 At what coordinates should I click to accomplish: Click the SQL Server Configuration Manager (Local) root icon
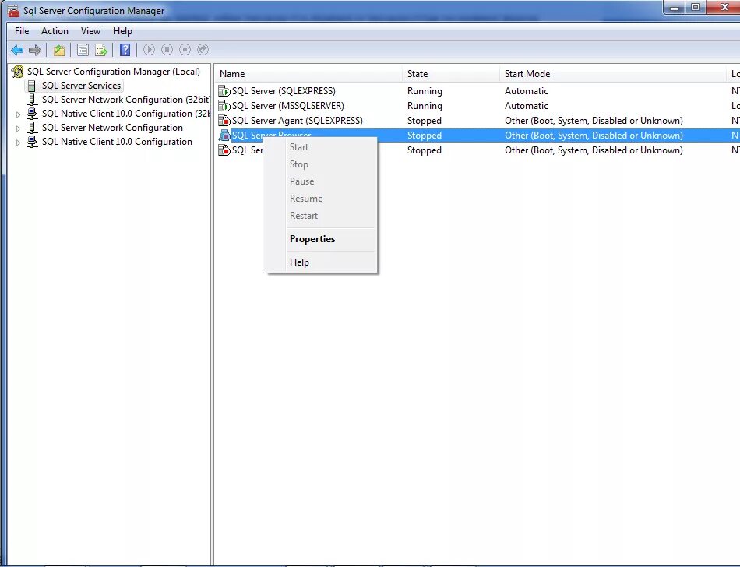pos(18,72)
